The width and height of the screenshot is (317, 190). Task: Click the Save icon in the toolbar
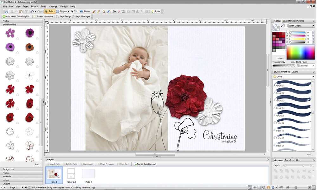coord(6,11)
